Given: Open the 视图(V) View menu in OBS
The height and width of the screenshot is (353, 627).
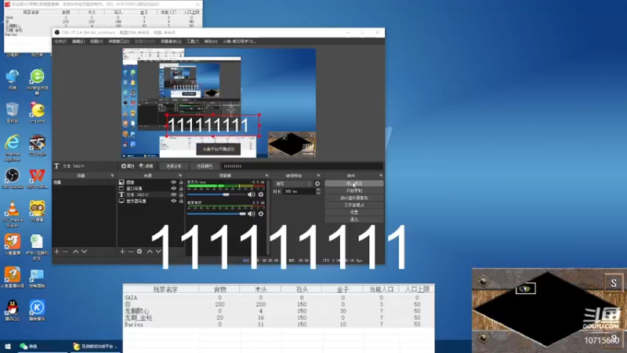Looking at the screenshot, I should [96, 42].
